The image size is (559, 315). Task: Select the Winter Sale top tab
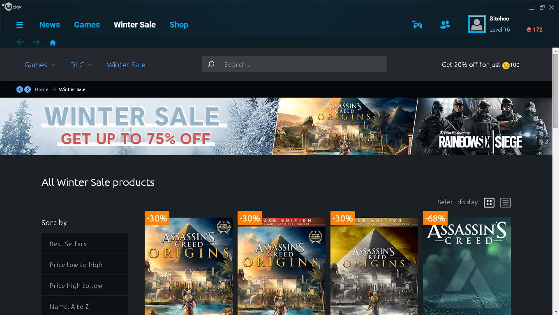pyautogui.click(x=135, y=25)
